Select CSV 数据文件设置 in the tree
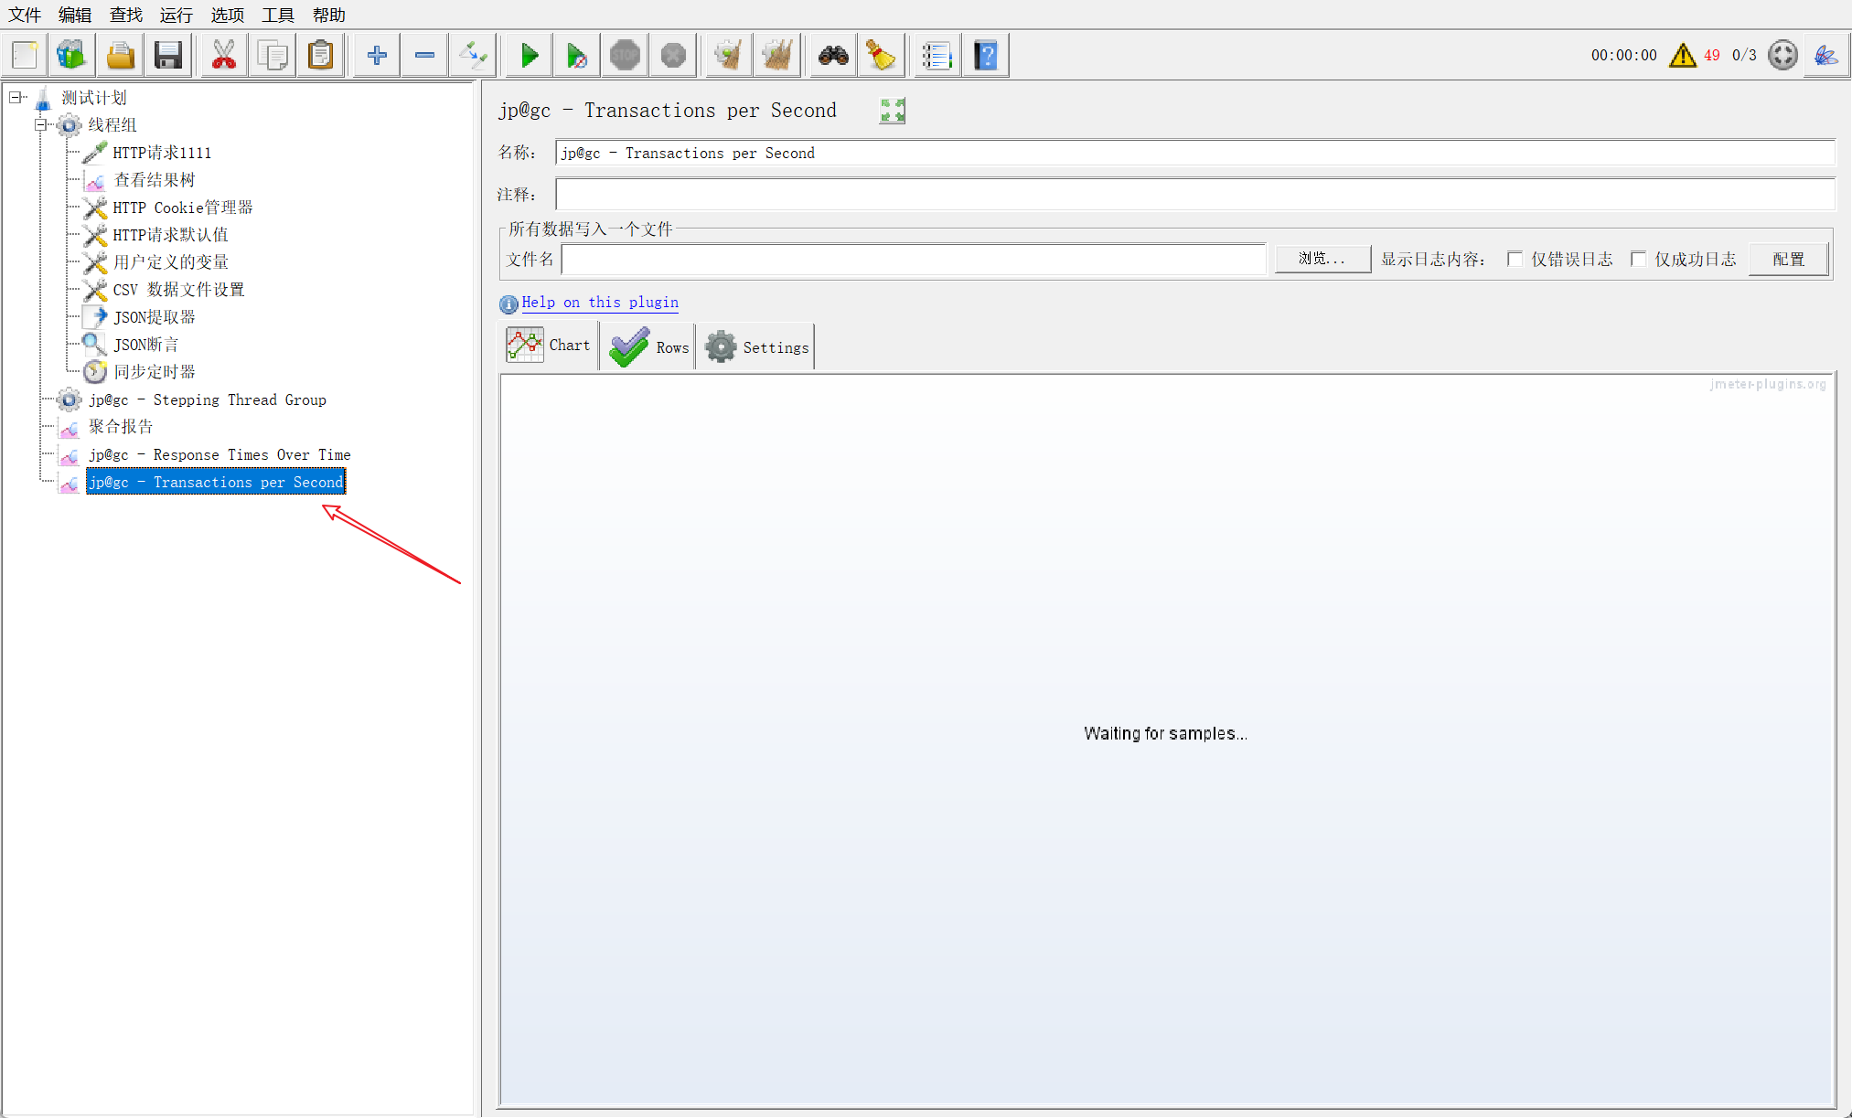Screen dimensions: 1852x1118 coord(178,290)
